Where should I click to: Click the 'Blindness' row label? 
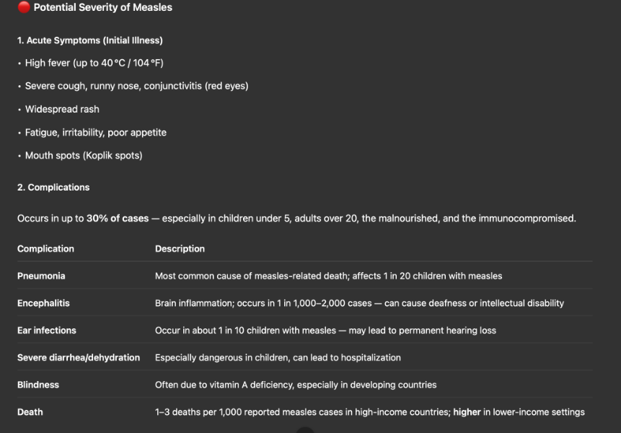(38, 385)
